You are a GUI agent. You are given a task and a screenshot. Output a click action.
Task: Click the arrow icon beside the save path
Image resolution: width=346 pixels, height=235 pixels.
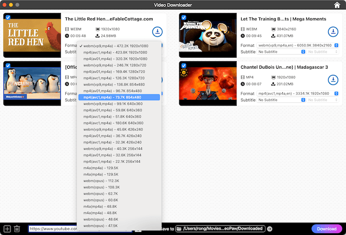click(x=269, y=229)
